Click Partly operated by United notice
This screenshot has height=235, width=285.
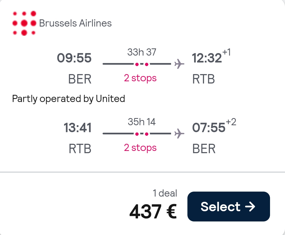(68, 99)
